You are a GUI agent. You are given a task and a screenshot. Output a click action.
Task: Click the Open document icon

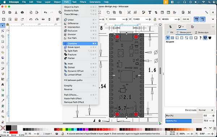[10, 12]
